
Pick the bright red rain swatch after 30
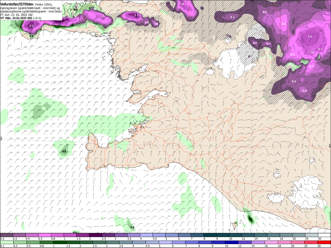324,242
